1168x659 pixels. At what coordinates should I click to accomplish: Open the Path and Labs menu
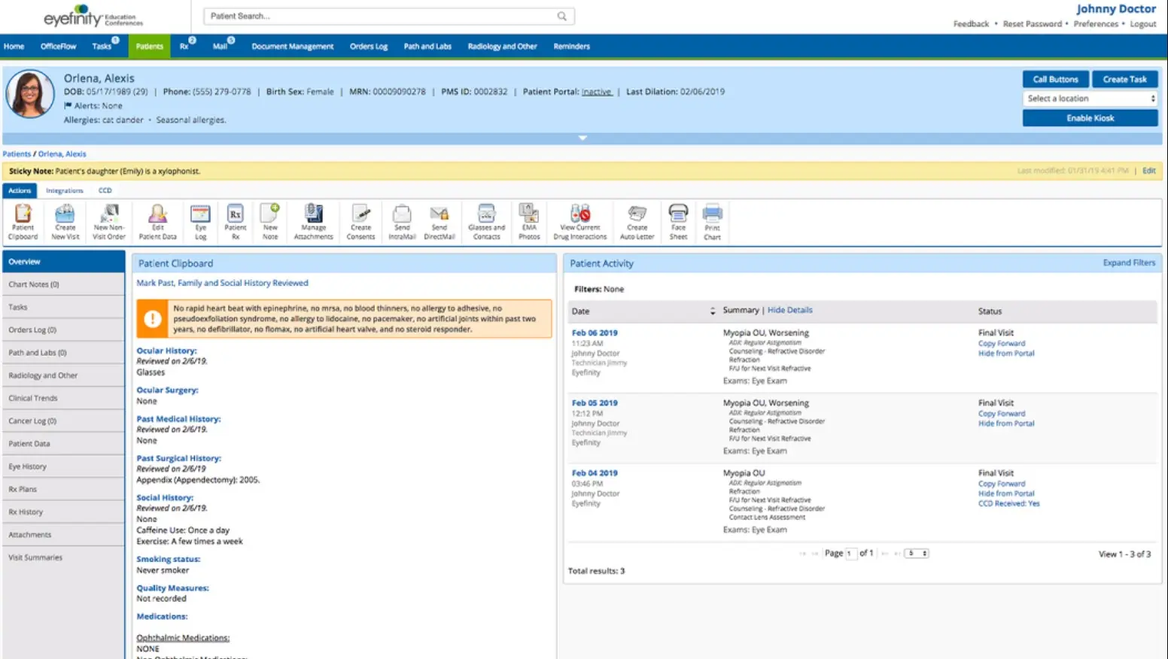click(x=427, y=46)
